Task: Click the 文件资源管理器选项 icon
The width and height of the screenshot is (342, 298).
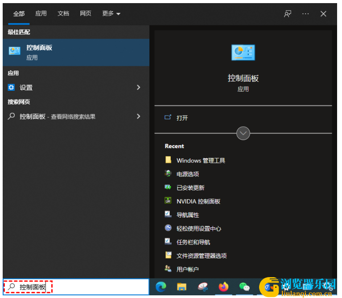Action: click(168, 255)
